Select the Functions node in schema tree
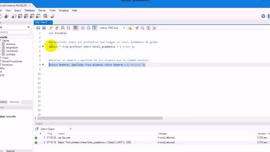Viewport: 270px width, 152px height. [x=7, y=65]
